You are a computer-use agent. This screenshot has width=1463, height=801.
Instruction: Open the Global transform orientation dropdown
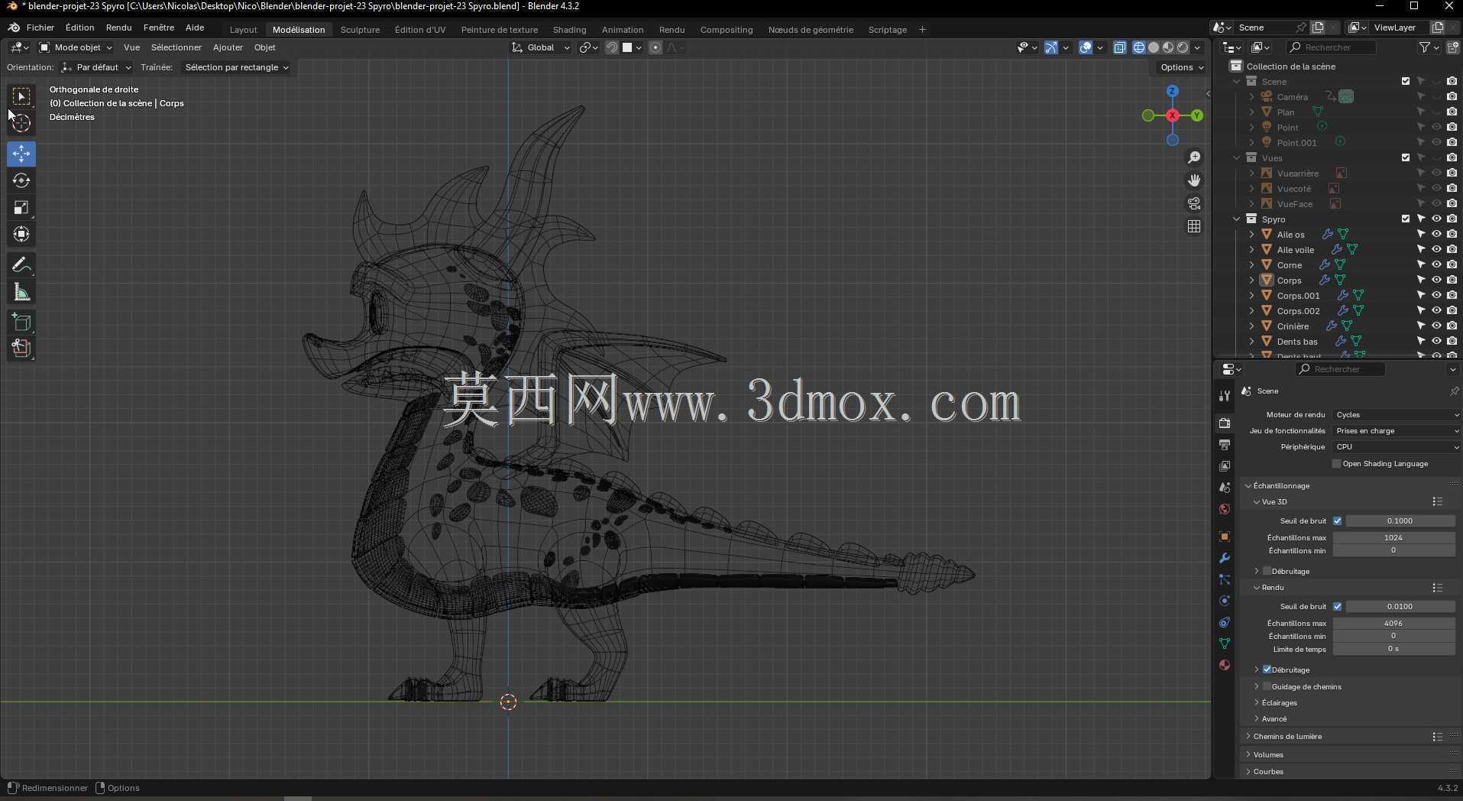point(541,47)
